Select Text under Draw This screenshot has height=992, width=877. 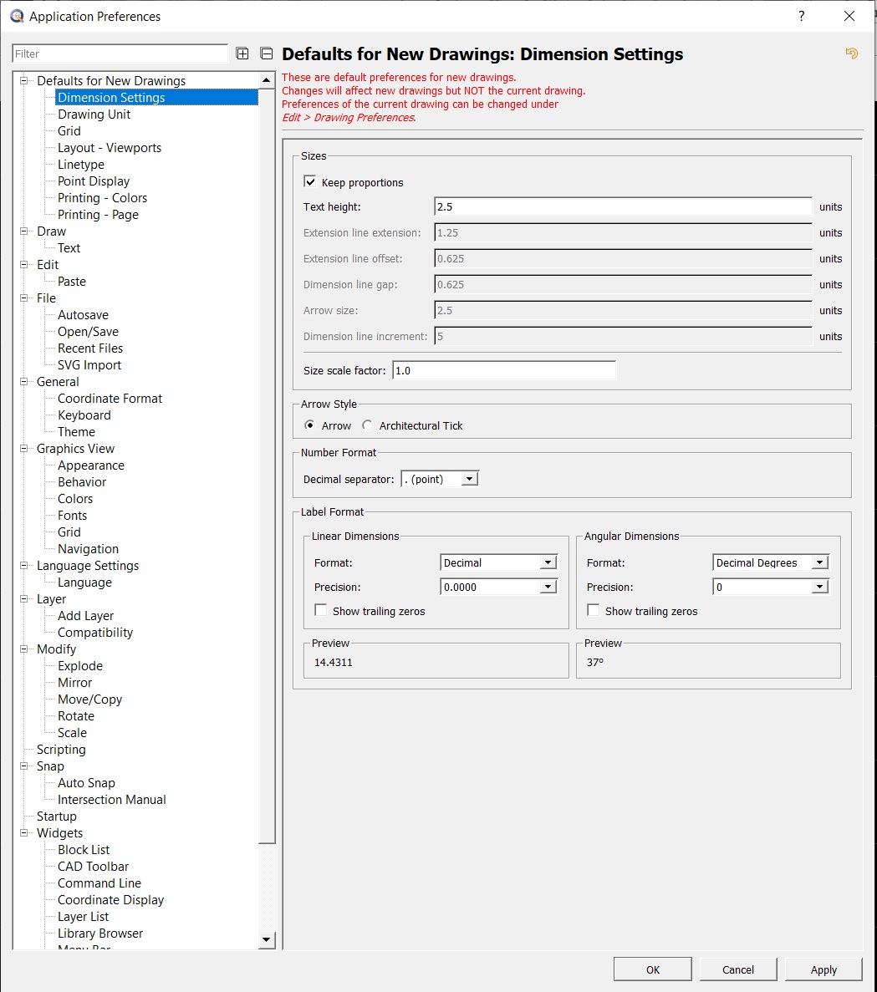[69, 248]
